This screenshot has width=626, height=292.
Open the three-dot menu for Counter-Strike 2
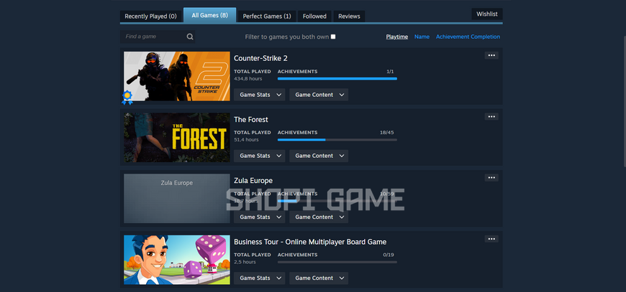click(491, 55)
